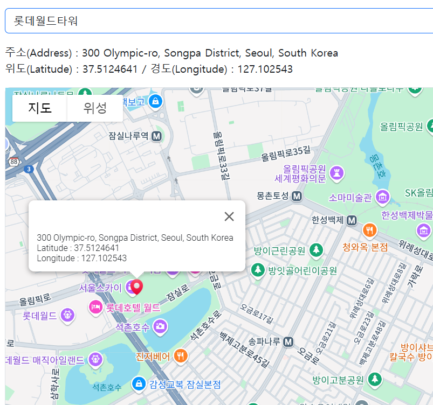Switch to the 지도 map view
433x405 pixels.
click(40, 108)
